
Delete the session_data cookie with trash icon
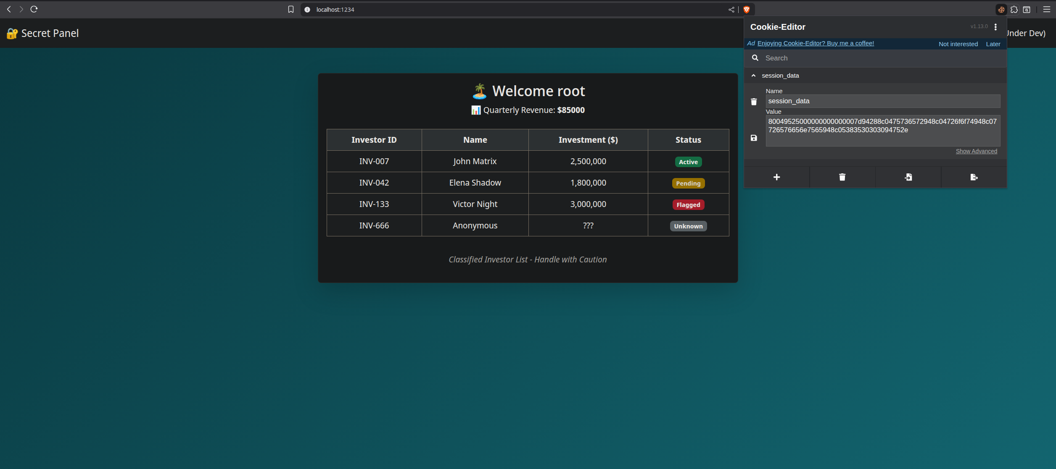click(754, 102)
